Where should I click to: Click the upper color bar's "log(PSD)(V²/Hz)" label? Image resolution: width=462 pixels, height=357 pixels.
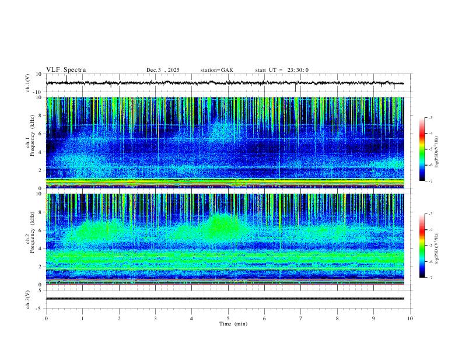(437, 152)
